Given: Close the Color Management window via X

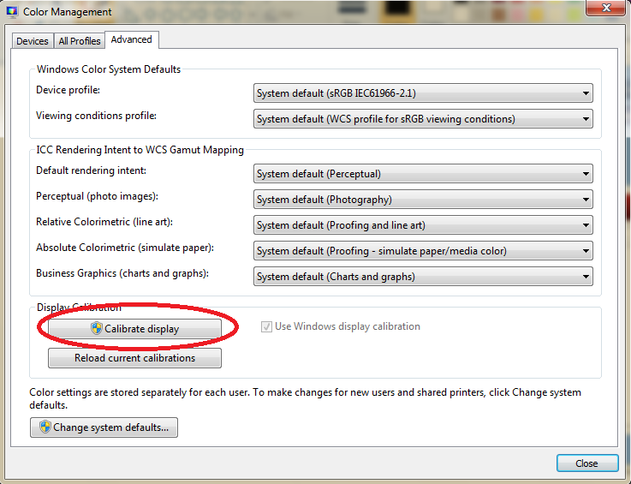Looking at the screenshot, I should (x=606, y=8).
